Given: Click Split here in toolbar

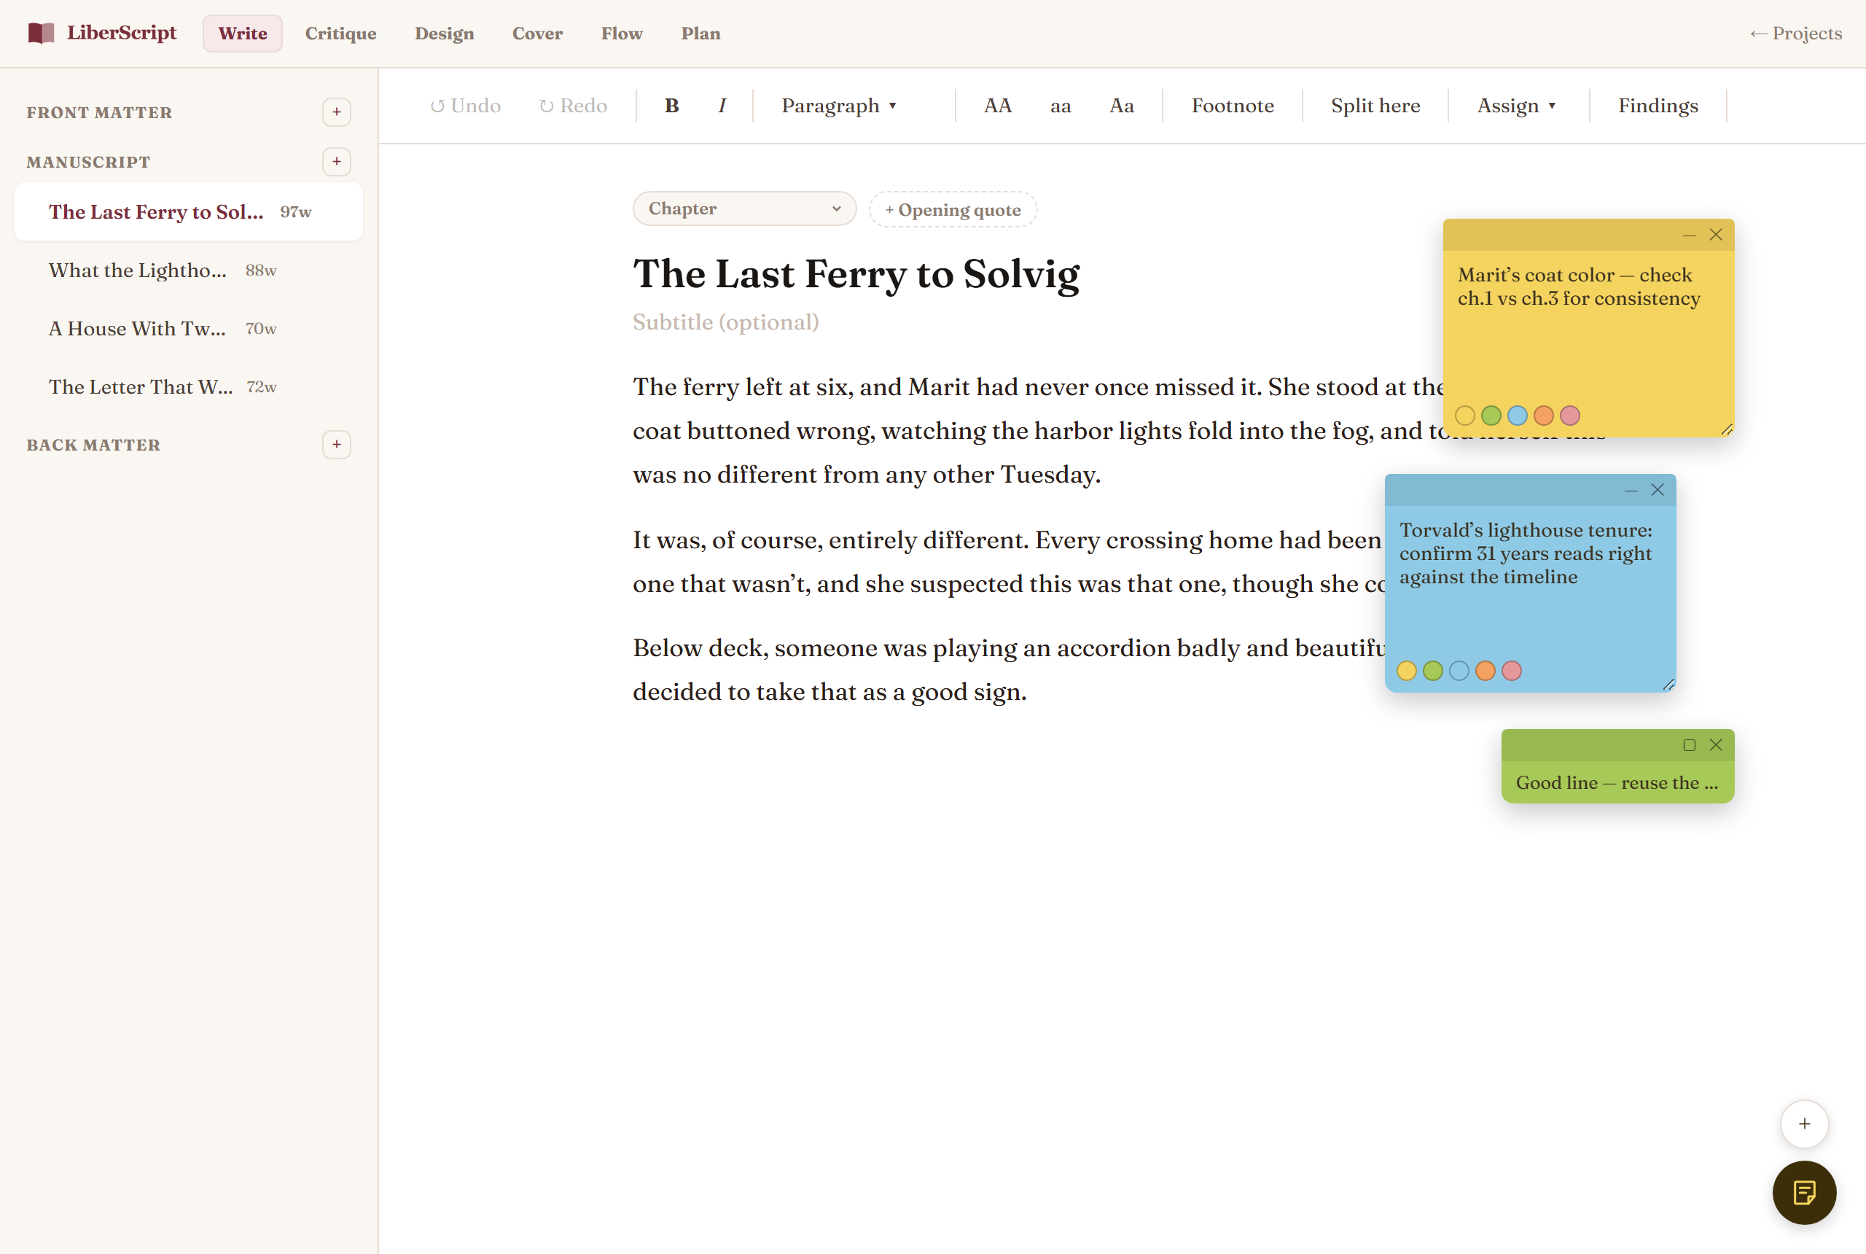Looking at the screenshot, I should (x=1375, y=106).
